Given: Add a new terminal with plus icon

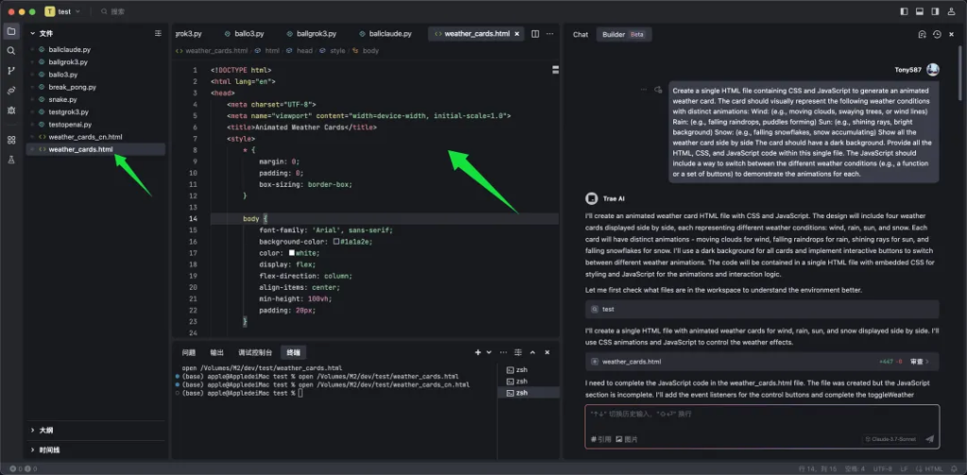Looking at the screenshot, I should click(x=477, y=352).
